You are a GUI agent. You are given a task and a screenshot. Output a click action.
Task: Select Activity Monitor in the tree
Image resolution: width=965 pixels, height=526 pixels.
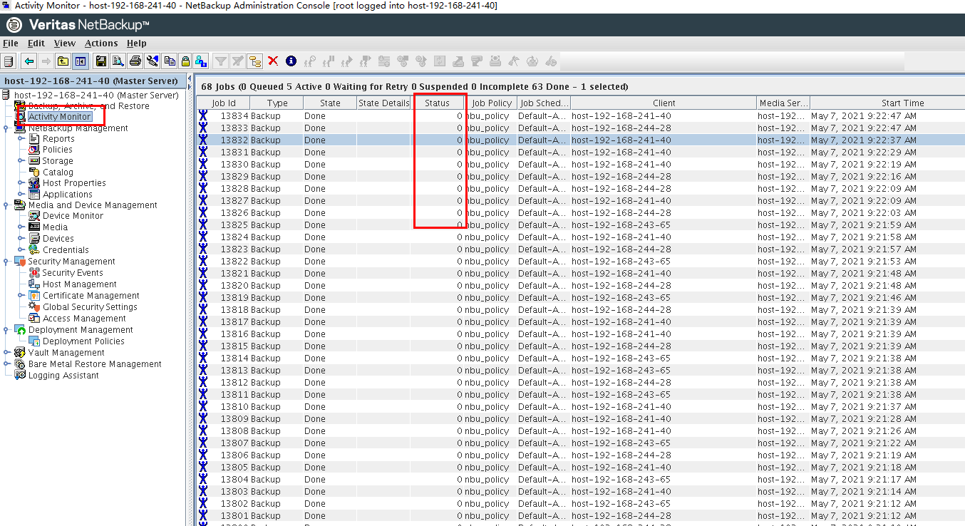(60, 117)
